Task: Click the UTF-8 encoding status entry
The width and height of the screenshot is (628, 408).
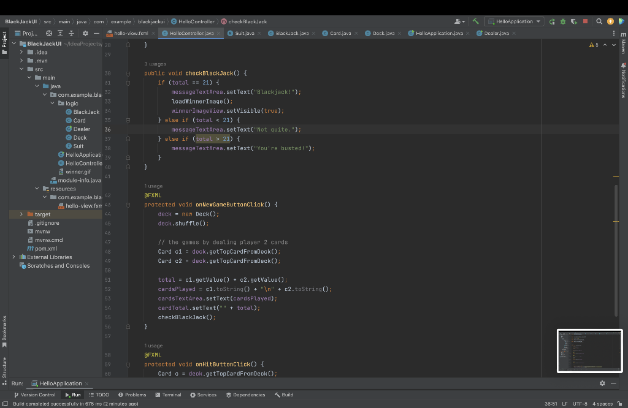Action: pyautogui.click(x=580, y=404)
